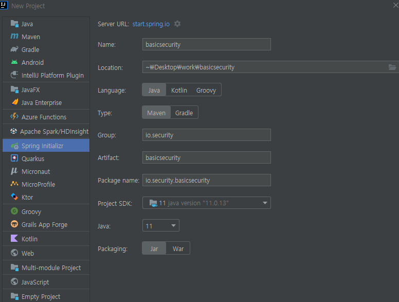
Task: Click the Apache Spark/HDInsight icon
Action: 13,131
